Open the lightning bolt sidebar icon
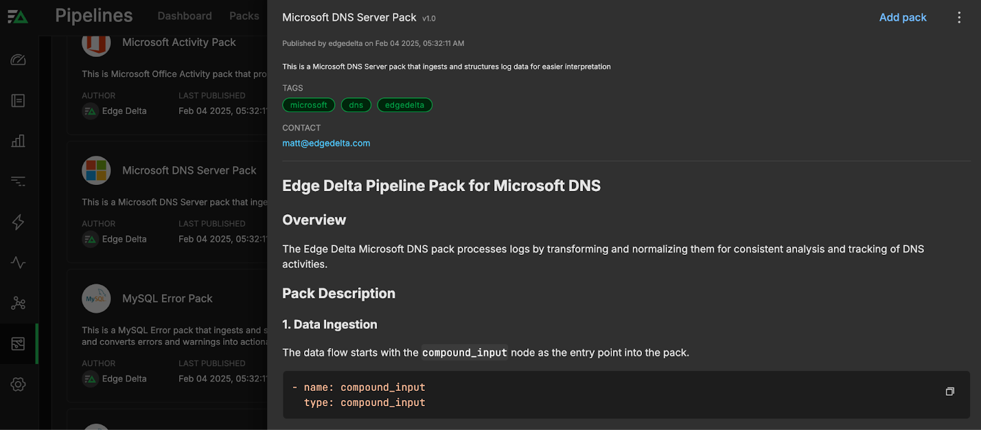 (18, 222)
